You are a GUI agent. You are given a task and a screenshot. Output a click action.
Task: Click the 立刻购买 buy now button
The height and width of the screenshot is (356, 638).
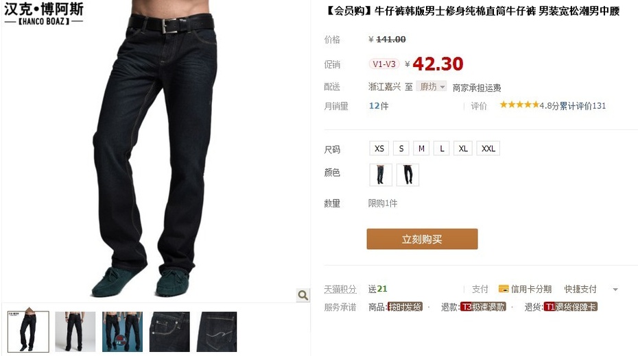point(422,239)
